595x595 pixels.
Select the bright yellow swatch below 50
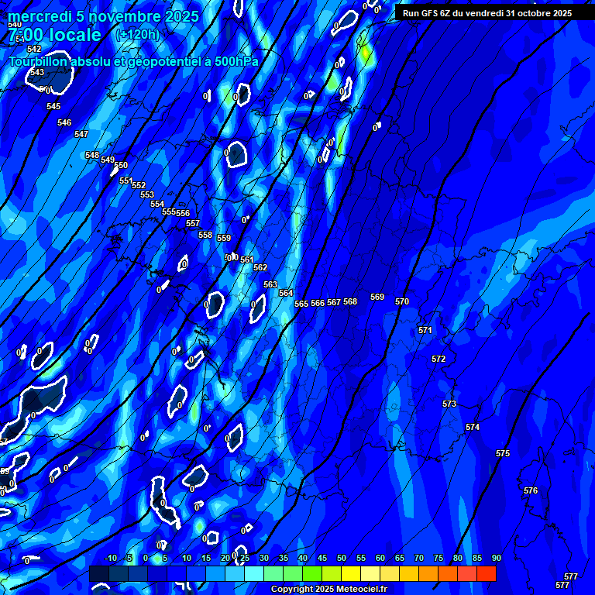(350, 574)
